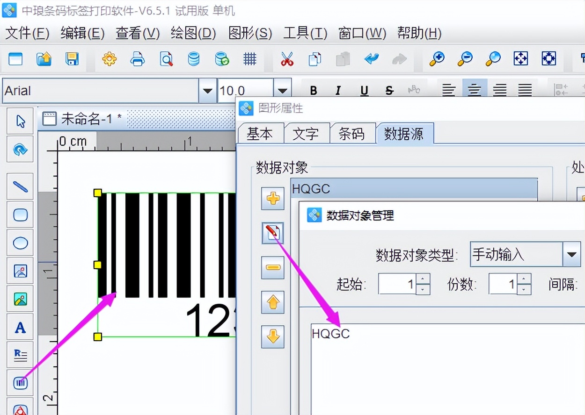
Task: Switch to the 文字 tab
Action: pos(306,134)
